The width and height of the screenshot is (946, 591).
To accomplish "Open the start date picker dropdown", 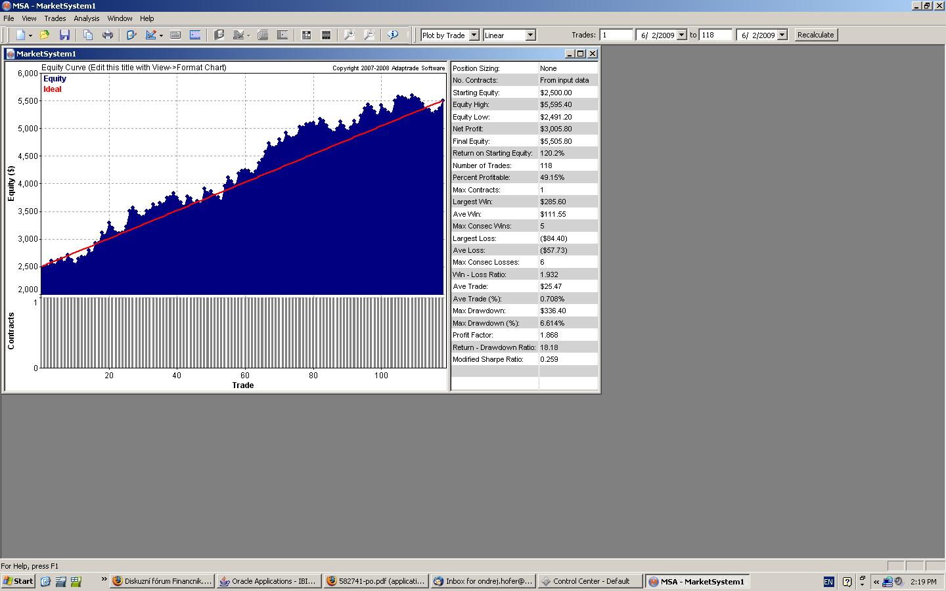I will 681,35.
